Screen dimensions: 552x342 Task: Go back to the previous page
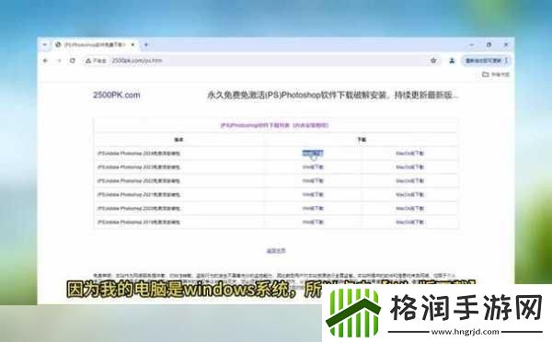[45, 61]
